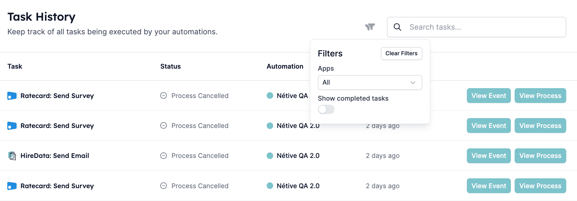Viewport: 577px width, 201px height.
Task: Click the search magnifier icon
Action: [x=397, y=27]
